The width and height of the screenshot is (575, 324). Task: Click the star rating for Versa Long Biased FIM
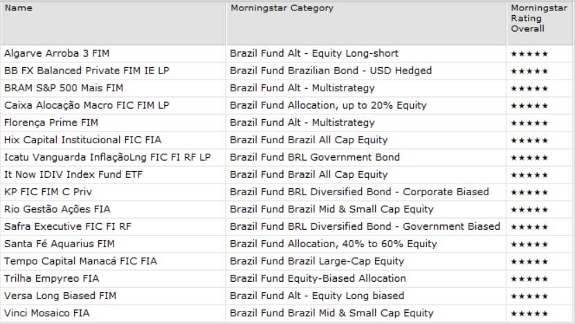point(529,296)
